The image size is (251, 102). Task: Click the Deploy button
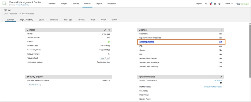coord(199,4)
